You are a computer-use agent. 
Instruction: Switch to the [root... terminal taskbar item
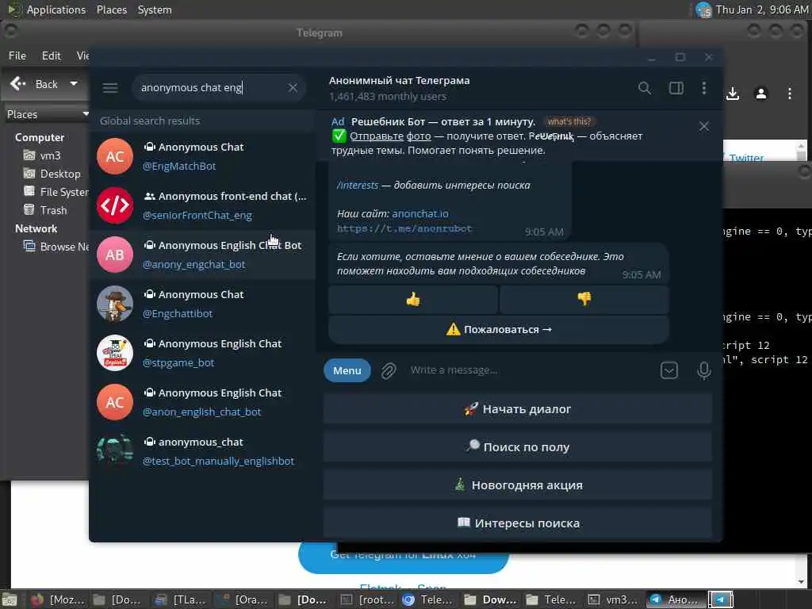(366, 599)
